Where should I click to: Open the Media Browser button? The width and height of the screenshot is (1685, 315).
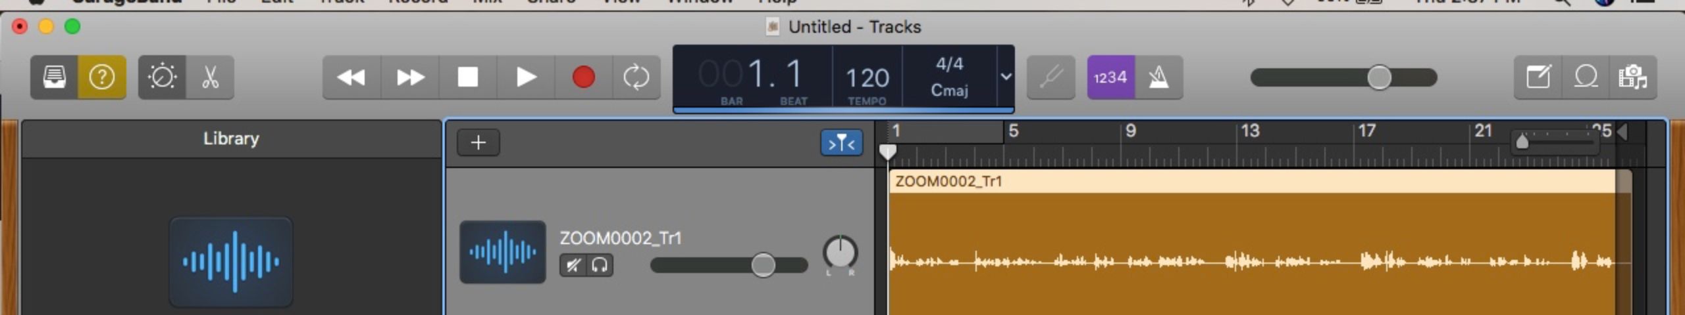coord(1632,77)
